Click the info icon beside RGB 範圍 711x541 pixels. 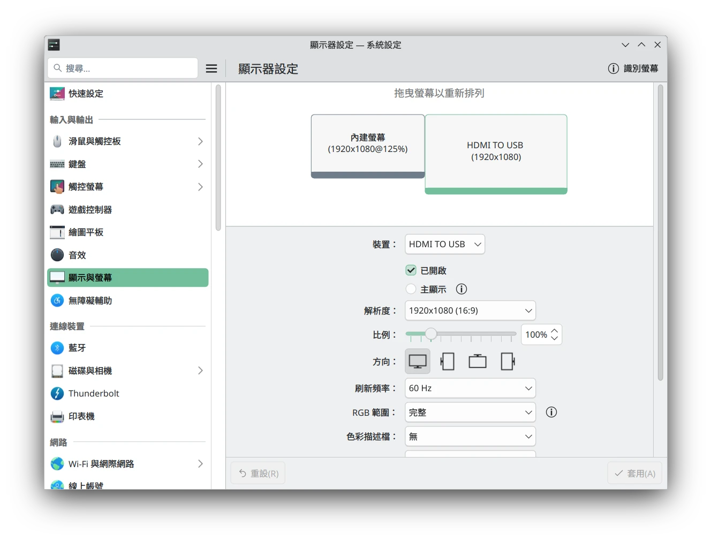[x=551, y=412]
